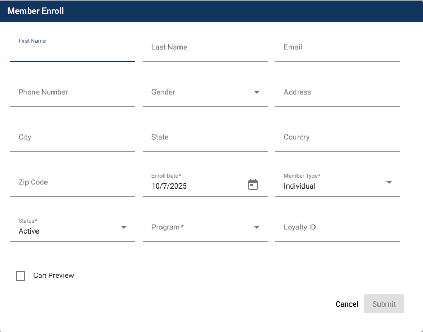Viewport: 423px width, 332px height.
Task: Focus the Address text field
Action: tap(337, 93)
